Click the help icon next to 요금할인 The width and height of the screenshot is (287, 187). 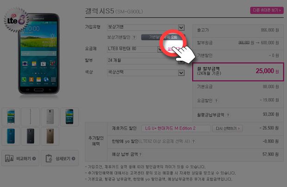pyautogui.click(x=216, y=100)
